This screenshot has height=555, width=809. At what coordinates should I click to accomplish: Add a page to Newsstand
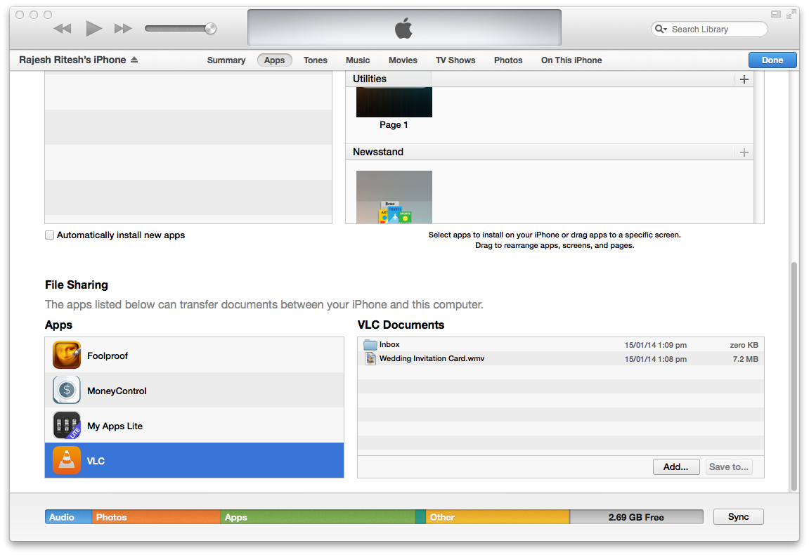click(x=744, y=152)
